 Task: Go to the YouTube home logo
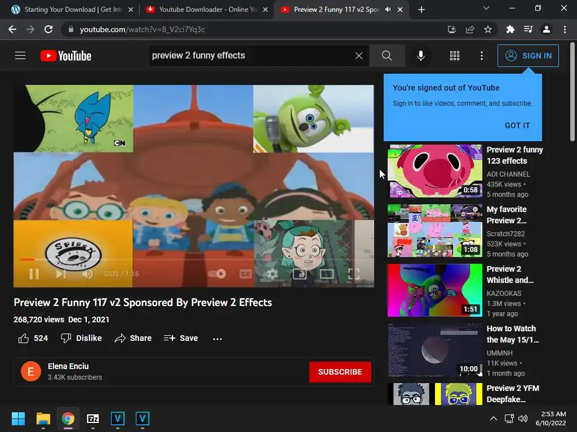pyautogui.click(x=66, y=56)
